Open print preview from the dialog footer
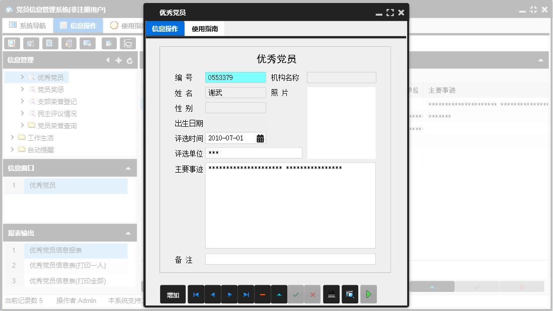 pyautogui.click(x=350, y=294)
